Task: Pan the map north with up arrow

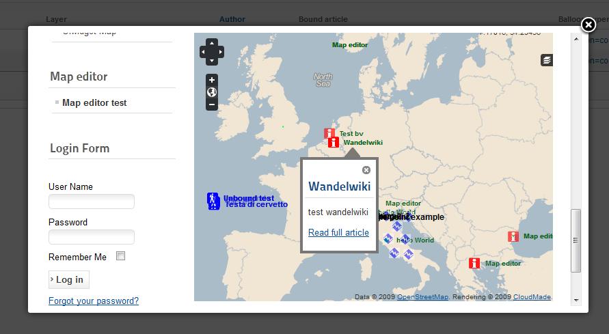Action: 212,42
